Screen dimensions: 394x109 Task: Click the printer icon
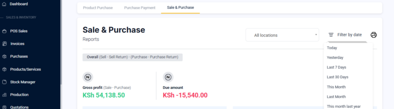(x=374, y=35)
